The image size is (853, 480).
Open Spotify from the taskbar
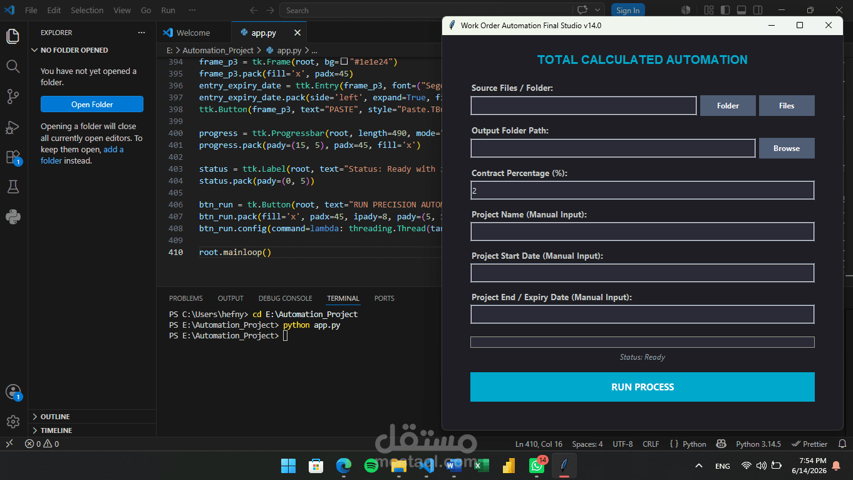coord(371,466)
